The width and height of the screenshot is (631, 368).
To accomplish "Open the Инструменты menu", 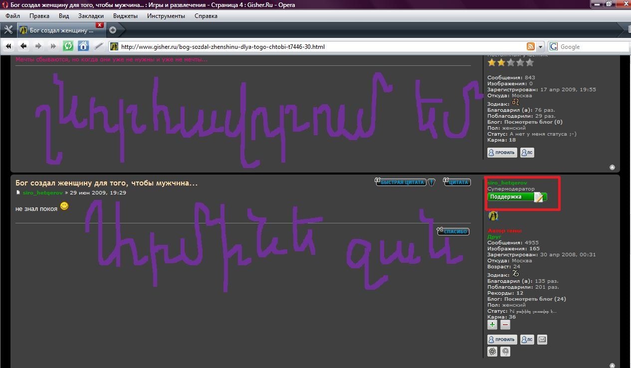I will [x=166, y=15].
